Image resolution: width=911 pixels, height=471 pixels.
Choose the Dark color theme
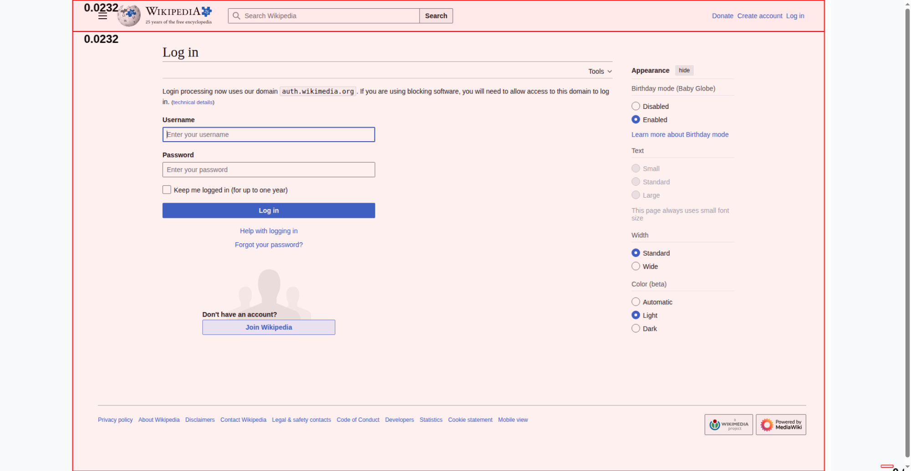(x=636, y=328)
